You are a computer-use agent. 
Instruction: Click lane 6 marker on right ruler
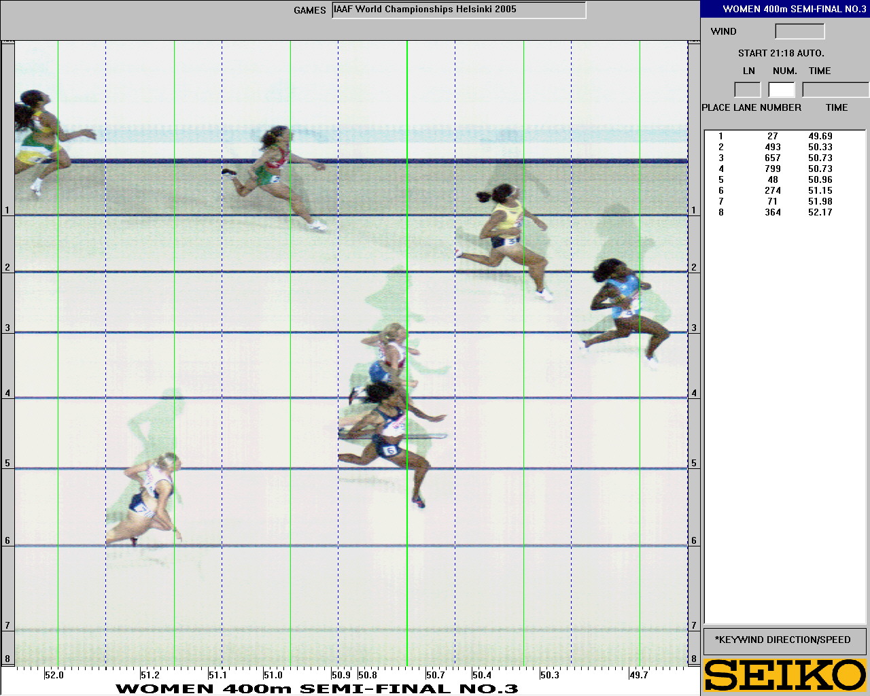694,541
